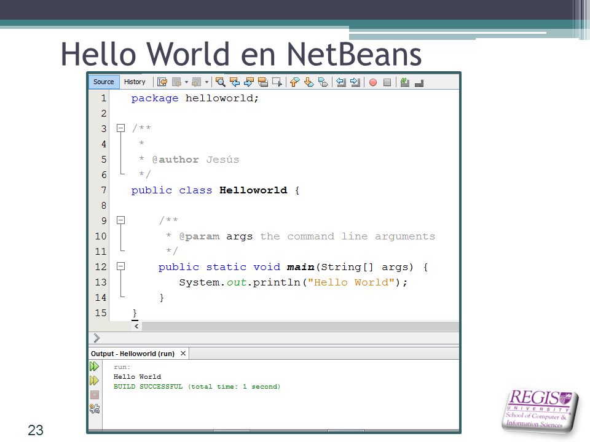The width and height of the screenshot is (590, 442).
Task: Click the Find Selection magnifier icon
Action: tap(220, 82)
